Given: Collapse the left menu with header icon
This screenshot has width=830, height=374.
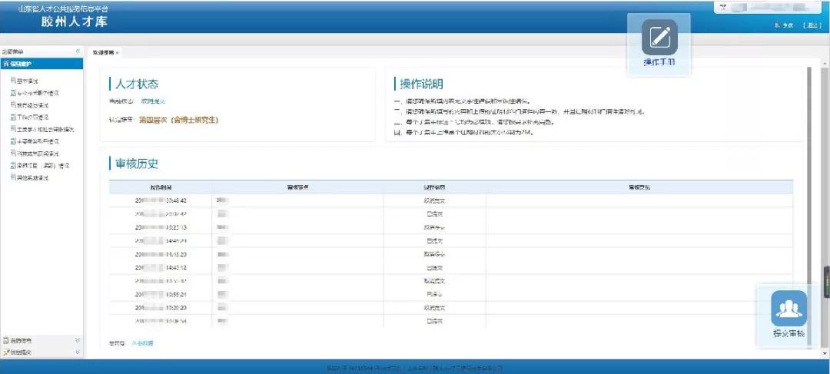Looking at the screenshot, I should pyautogui.click(x=78, y=51).
